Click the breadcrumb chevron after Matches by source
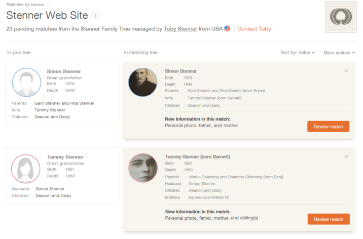363x239 pixels. pos(48,5)
